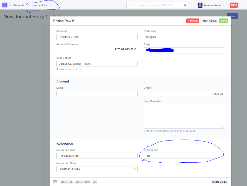Click the green Done button
The image size is (247, 186).
tap(224, 21)
